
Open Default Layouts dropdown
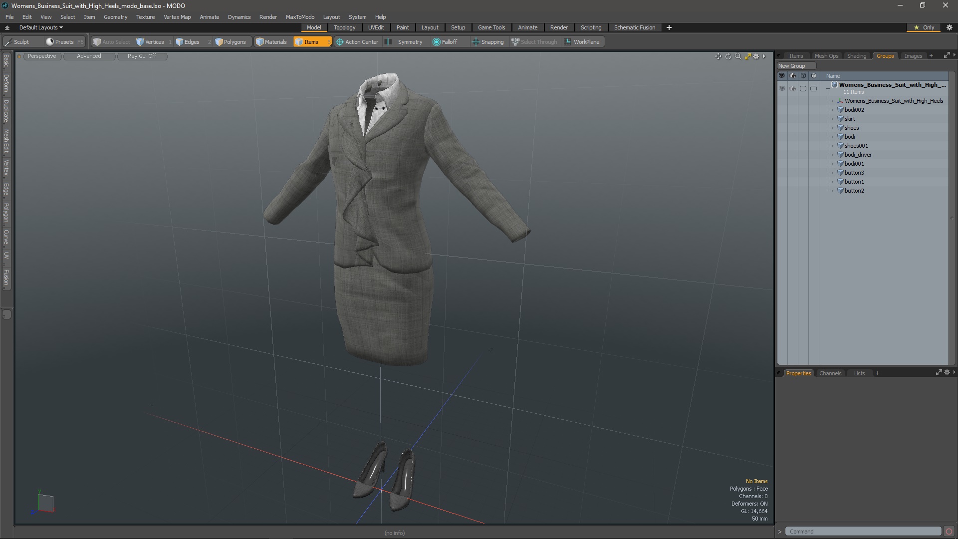pos(40,27)
